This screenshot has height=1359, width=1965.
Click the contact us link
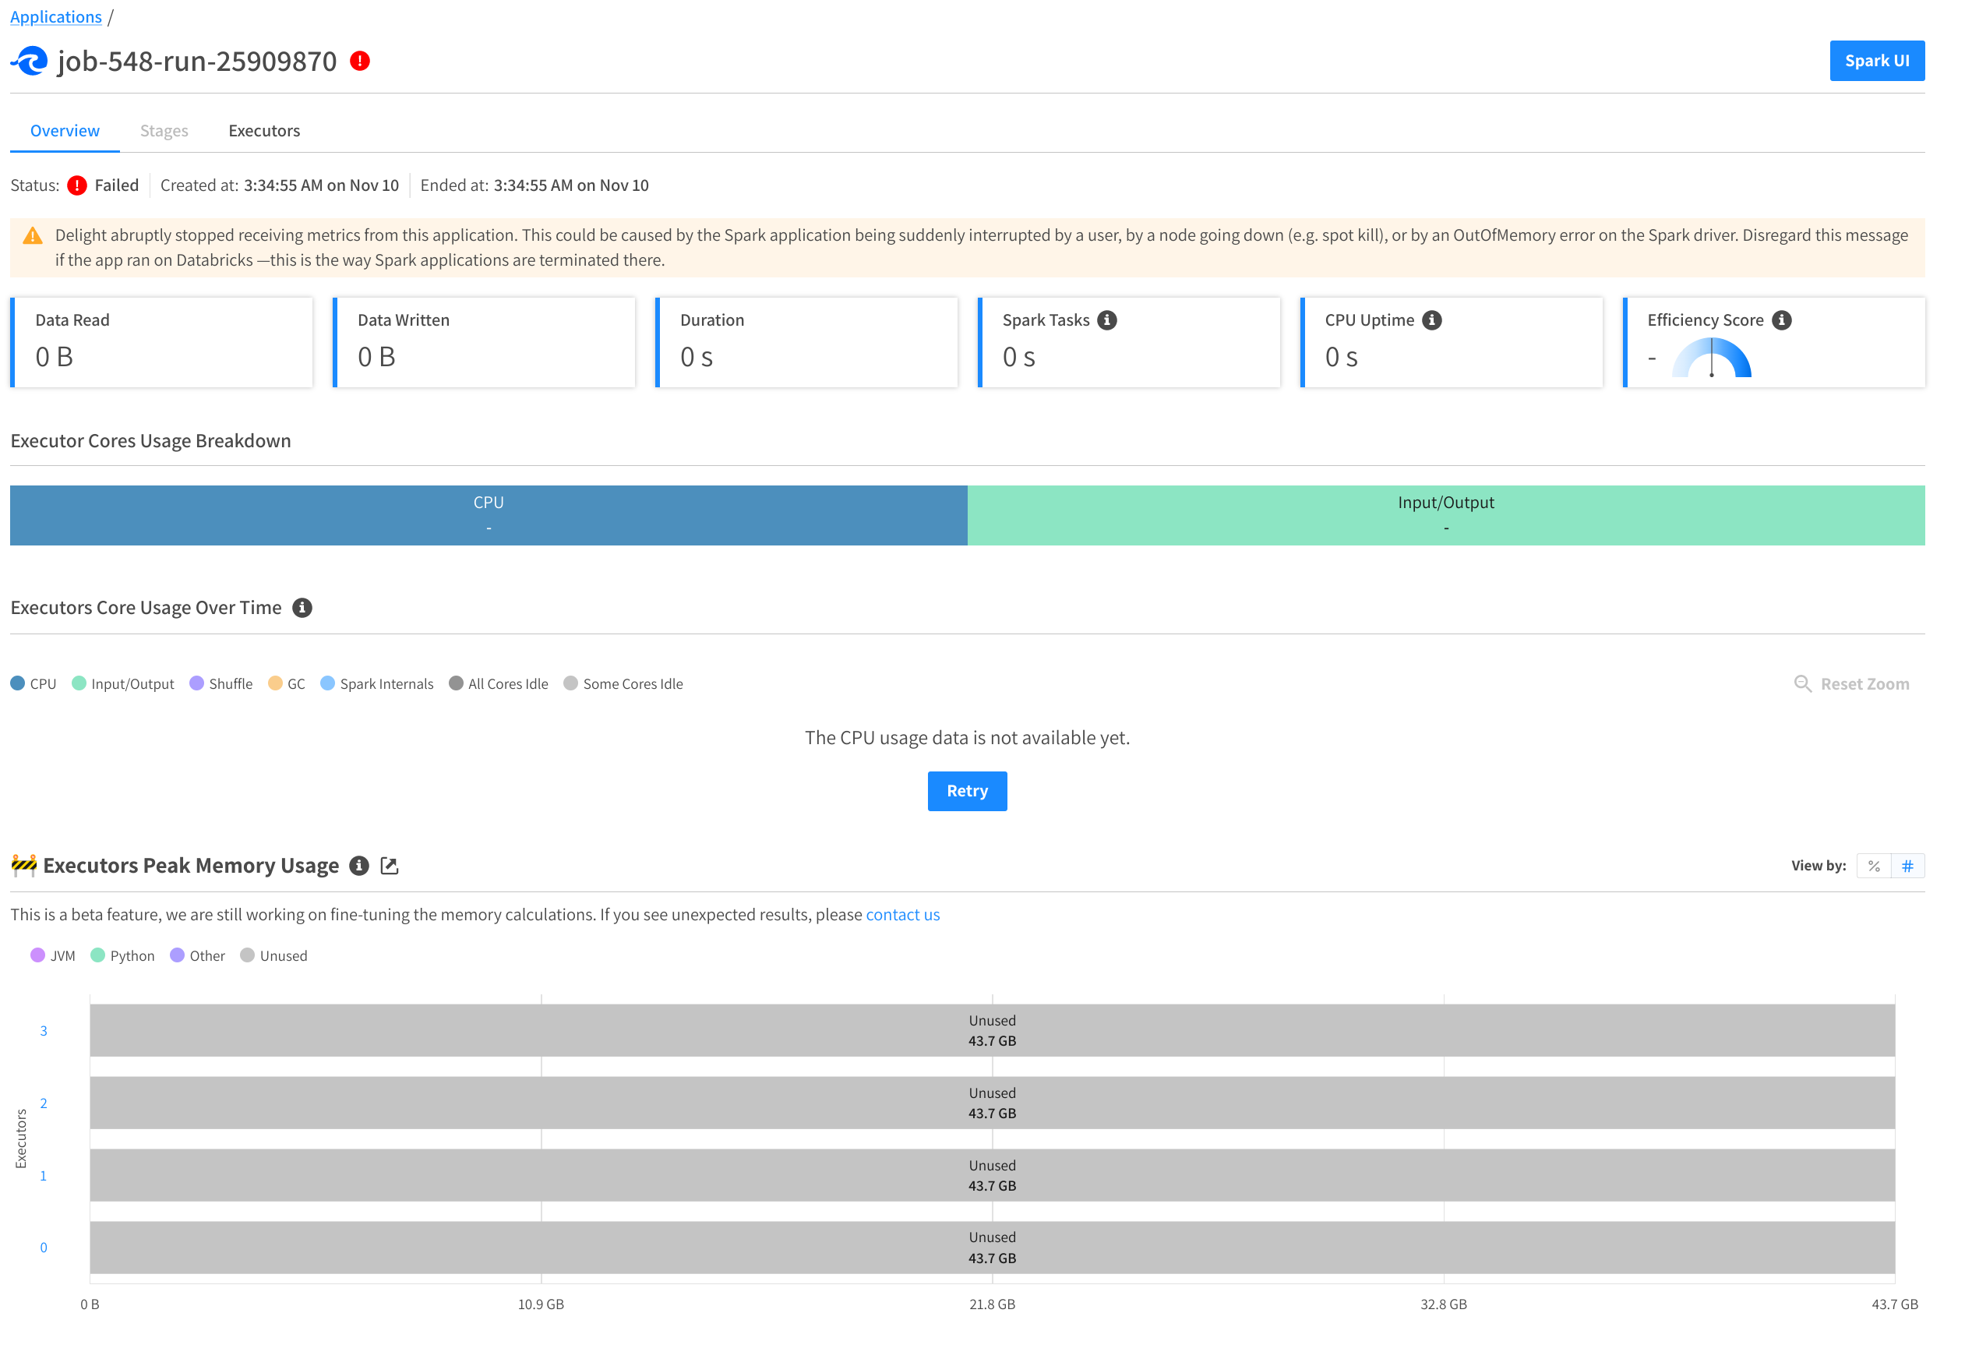click(x=902, y=914)
